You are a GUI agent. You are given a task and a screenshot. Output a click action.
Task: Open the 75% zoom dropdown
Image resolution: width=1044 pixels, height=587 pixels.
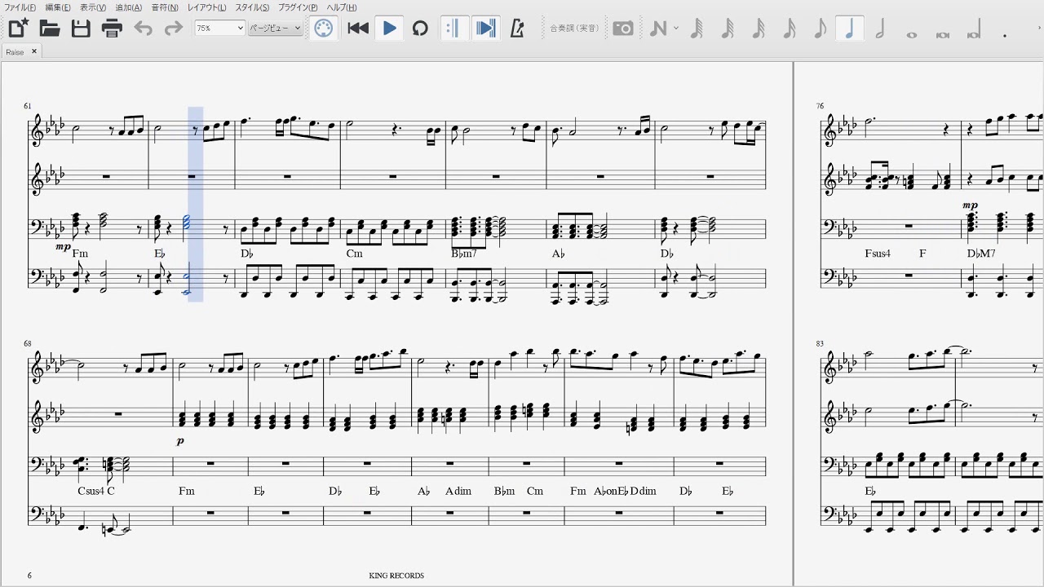pyautogui.click(x=219, y=29)
